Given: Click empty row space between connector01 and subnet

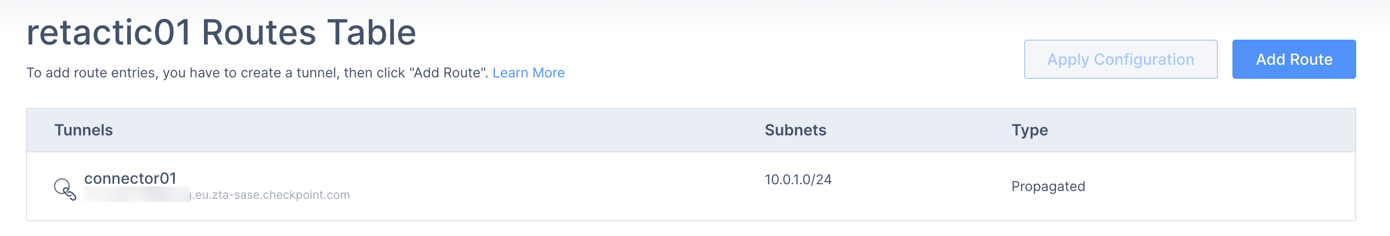Looking at the screenshot, I should click(539, 186).
